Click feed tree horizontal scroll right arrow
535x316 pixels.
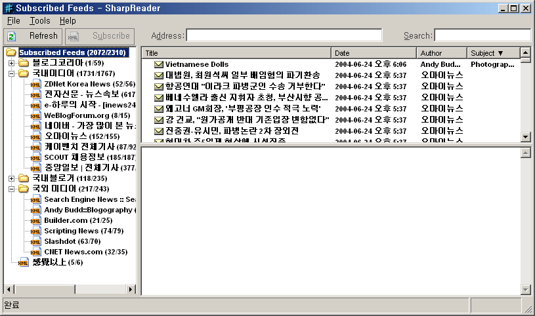(131, 289)
